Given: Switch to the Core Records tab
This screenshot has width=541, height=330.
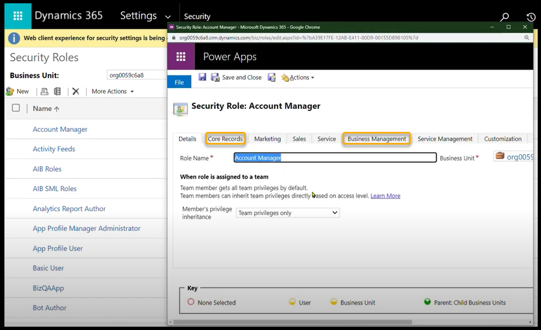Looking at the screenshot, I should (x=225, y=139).
